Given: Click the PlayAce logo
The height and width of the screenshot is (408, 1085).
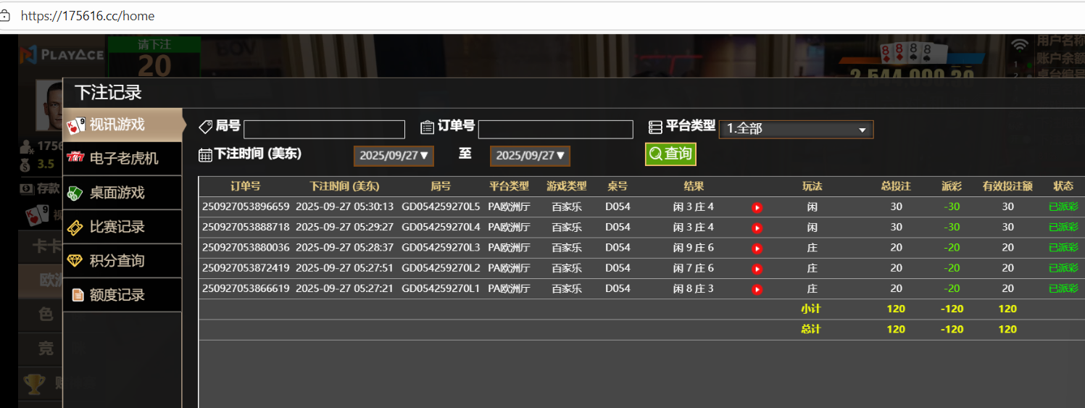Looking at the screenshot, I should [x=62, y=54].
